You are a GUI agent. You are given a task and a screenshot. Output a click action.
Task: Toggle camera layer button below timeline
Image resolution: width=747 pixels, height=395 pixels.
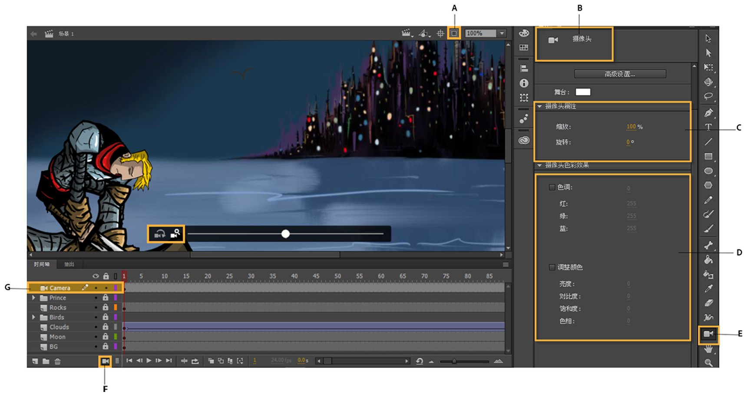(105, 361)
